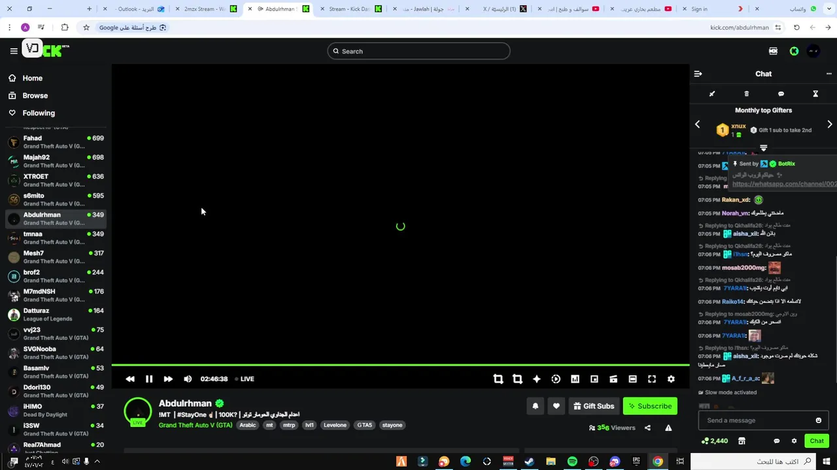
Task: Open Steam from the taskbar
Action: point(530,462)
